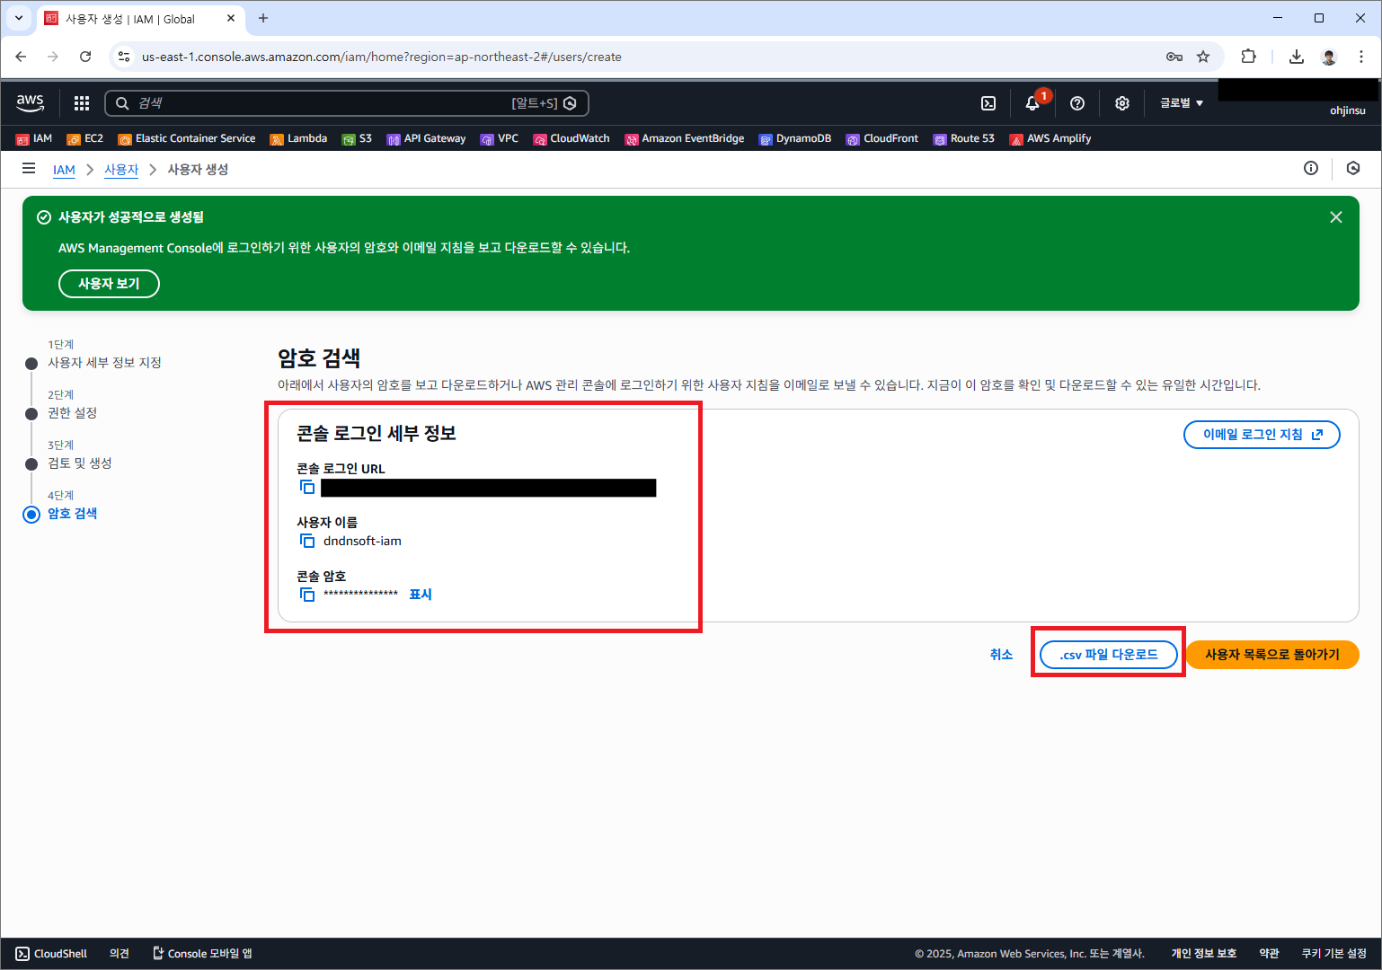Reveal the console password with 표시
1382x970 pixels.
[420, 594]
